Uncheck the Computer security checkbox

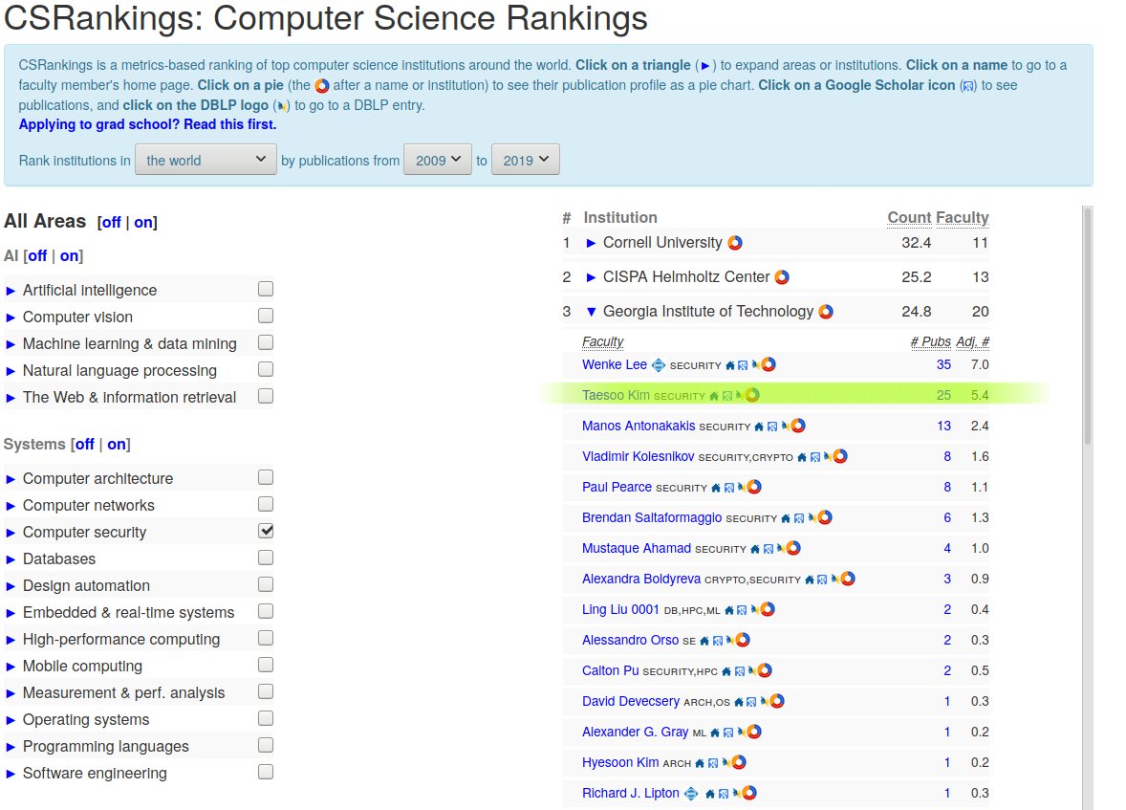[266, 531]
